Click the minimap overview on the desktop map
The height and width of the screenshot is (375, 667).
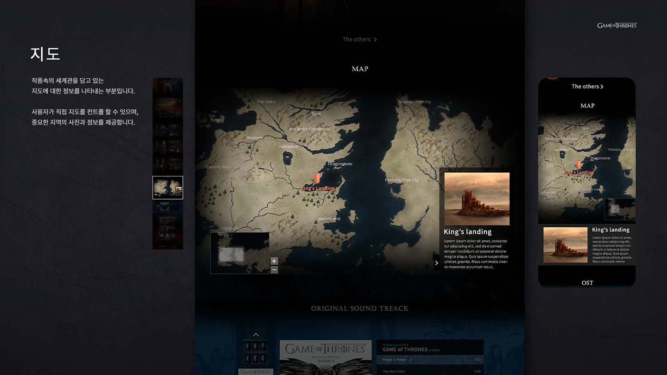click(x=240, y=253)
